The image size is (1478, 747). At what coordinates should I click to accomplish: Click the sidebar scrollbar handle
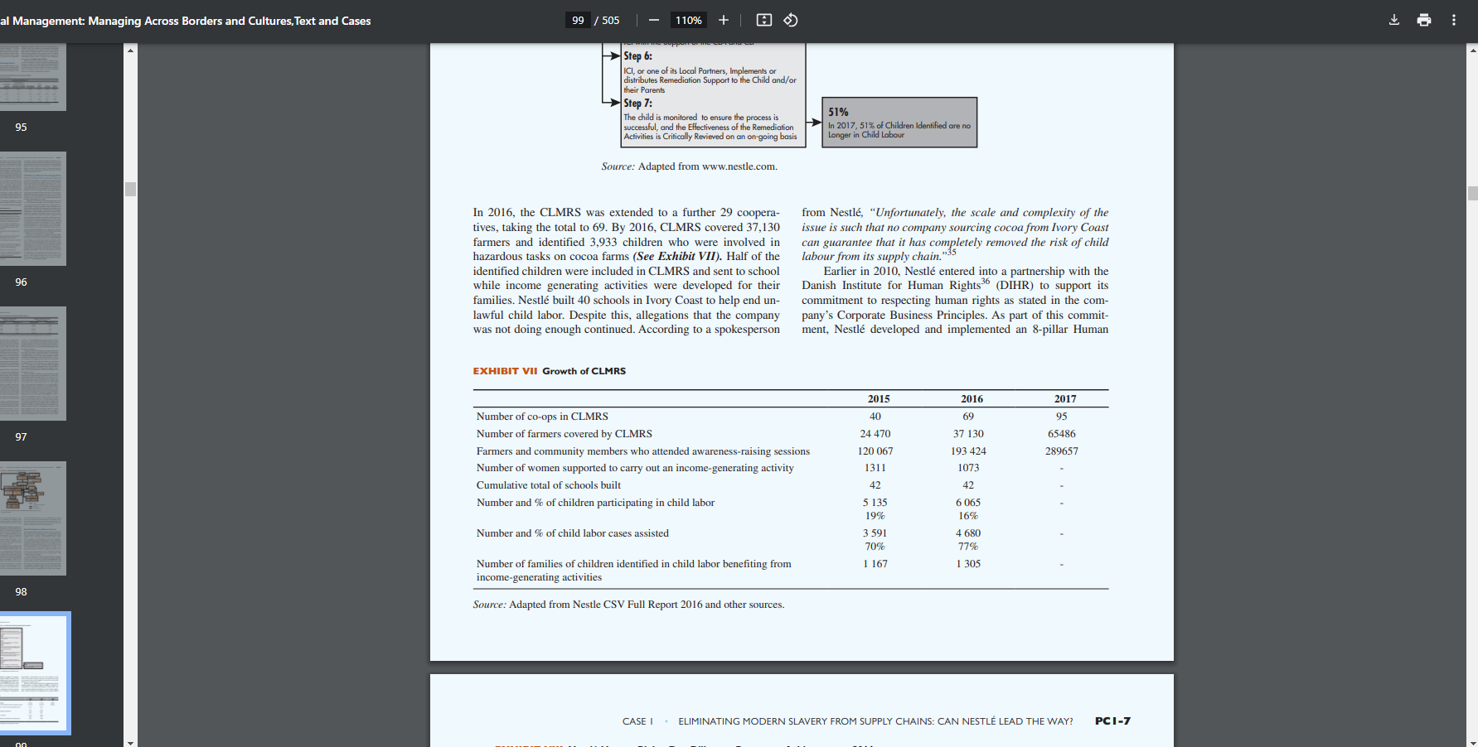click(130, 189)
